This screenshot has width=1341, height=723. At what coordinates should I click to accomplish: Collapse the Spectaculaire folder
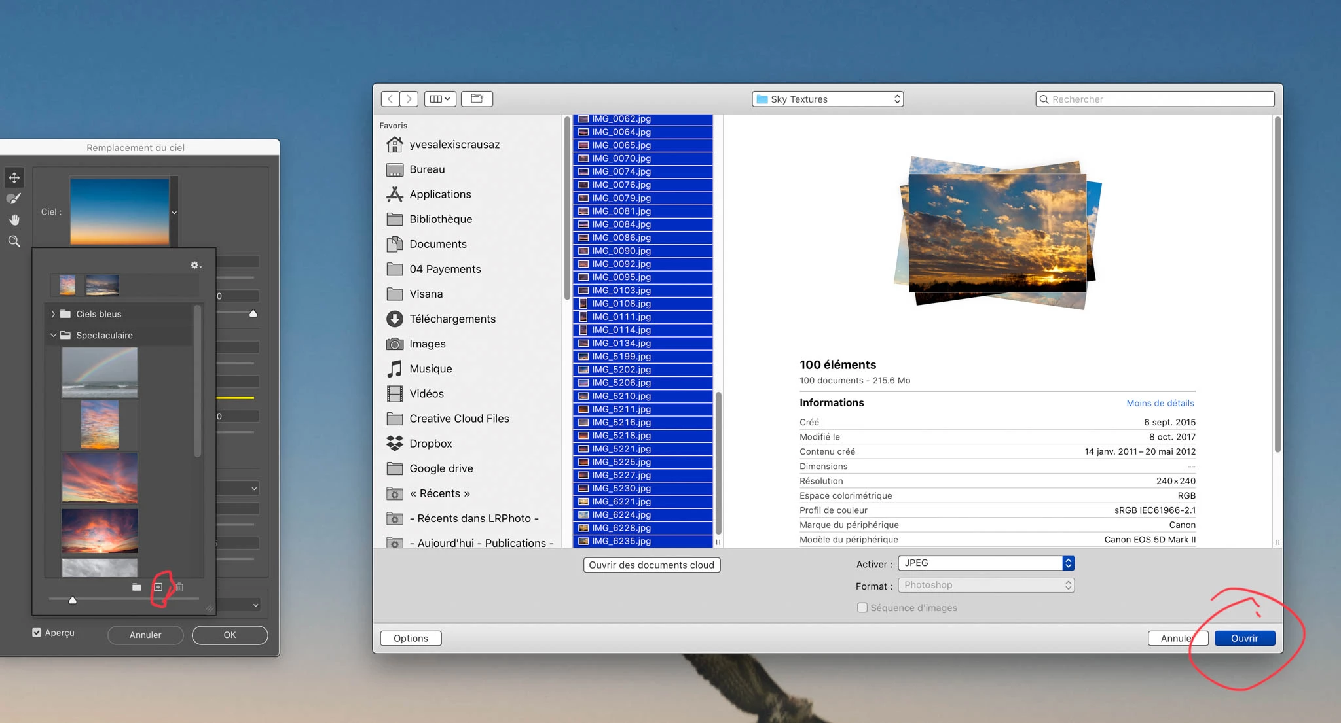(53, 335)
